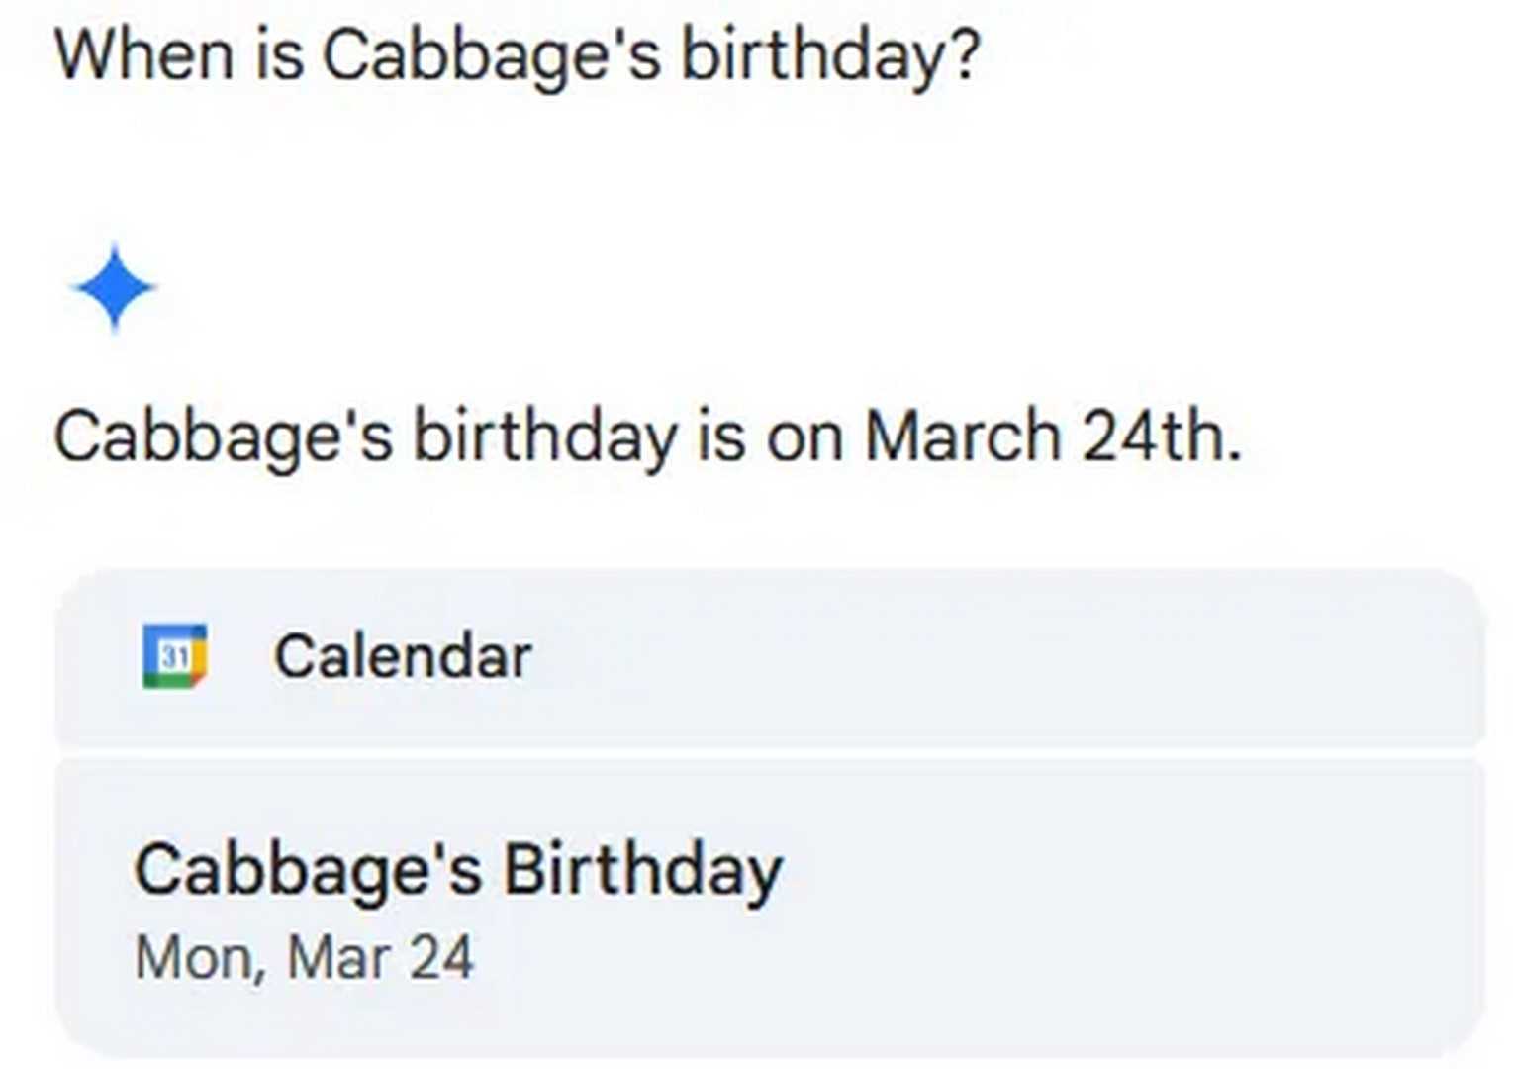This screenshot has width=1513, height=1069.
Task: Click the "When is Cabbage's birthday?" prompt
Action: pos(517,55)
